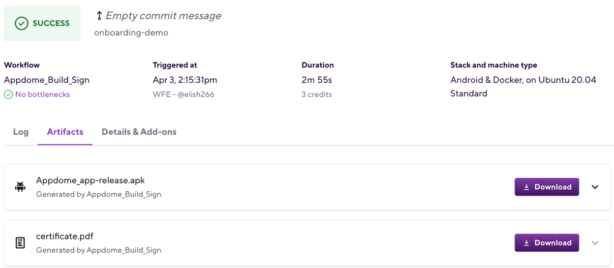Click the Appdome_app-release.apk file name
The image size is (614, 268).
tap(90, 181)
